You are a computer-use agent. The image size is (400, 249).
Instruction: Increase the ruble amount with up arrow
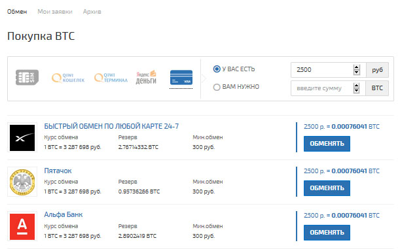click(356, 67)
